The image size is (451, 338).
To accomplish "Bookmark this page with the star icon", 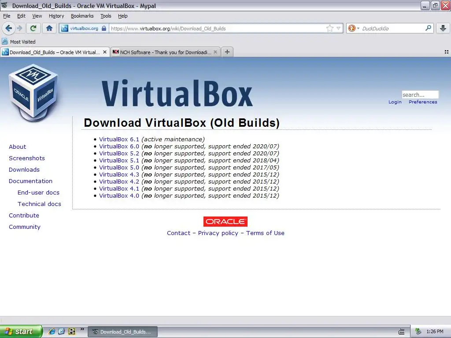I will click(329, 28).
